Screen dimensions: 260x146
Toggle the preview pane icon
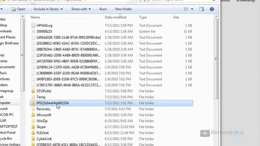pos(201,9)
